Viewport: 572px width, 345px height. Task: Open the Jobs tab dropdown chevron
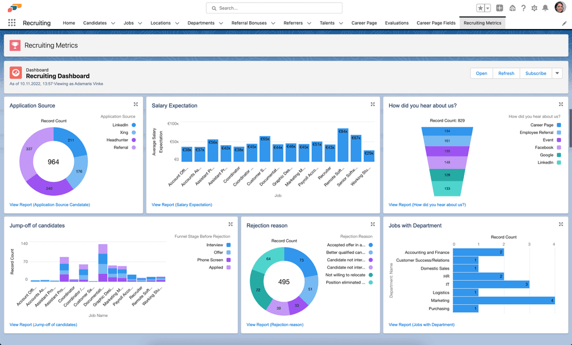point(140,23)
